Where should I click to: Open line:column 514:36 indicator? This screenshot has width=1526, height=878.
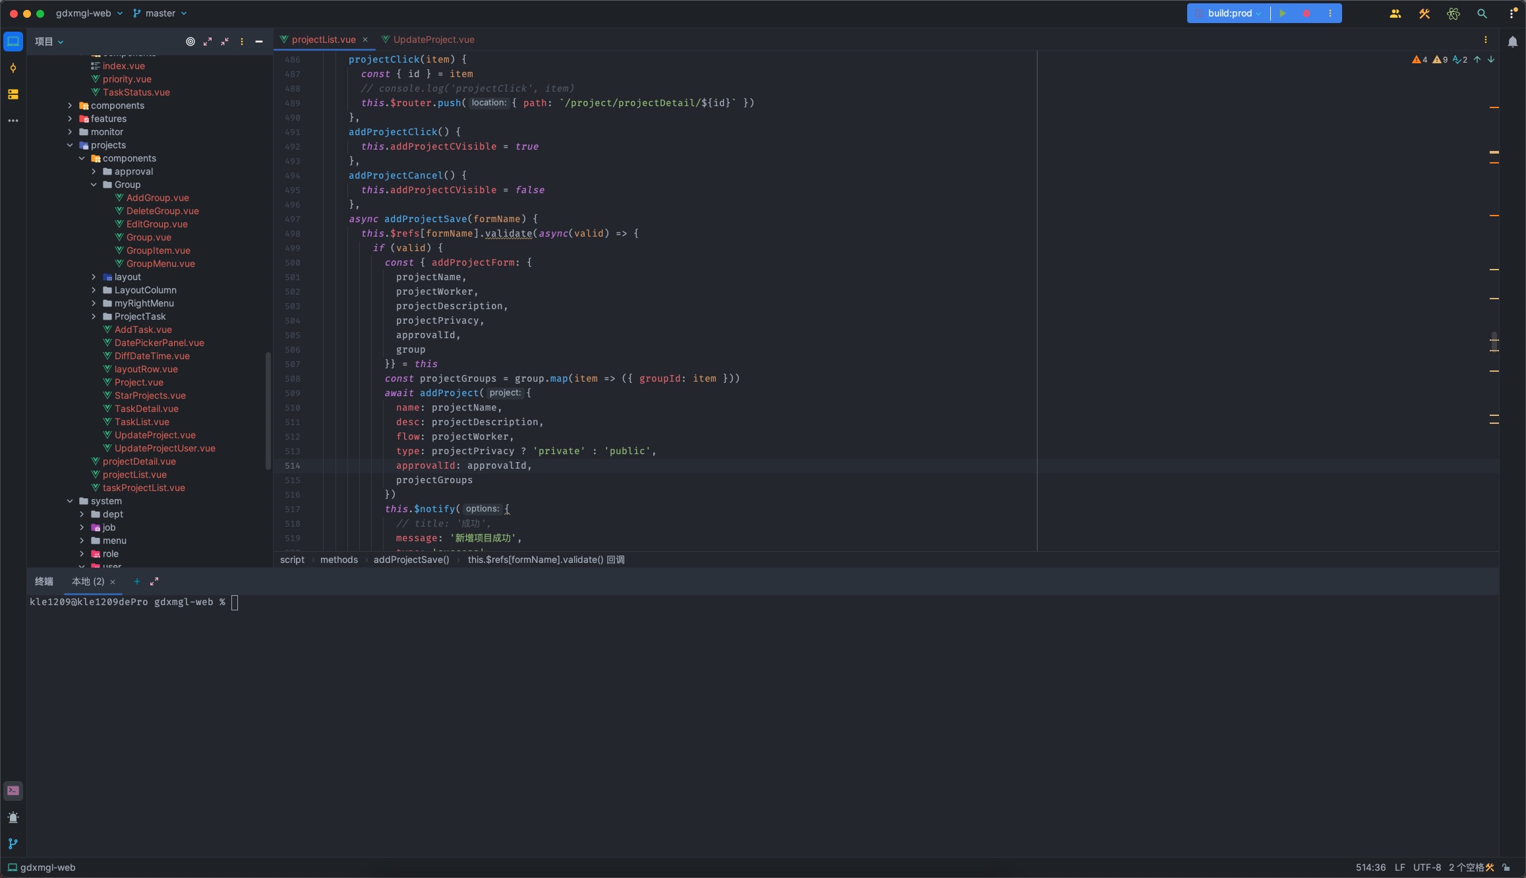click(1370, 867)
